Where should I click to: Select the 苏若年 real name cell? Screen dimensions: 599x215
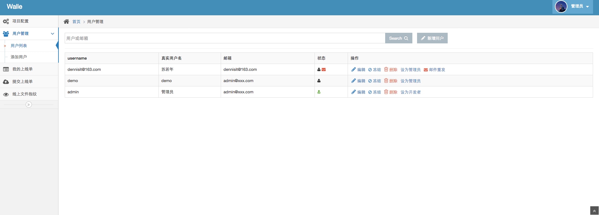pyautogui.click(x=190, y=70)
